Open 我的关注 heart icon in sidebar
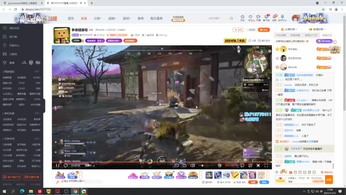346x195 pixels. (5, 28)
